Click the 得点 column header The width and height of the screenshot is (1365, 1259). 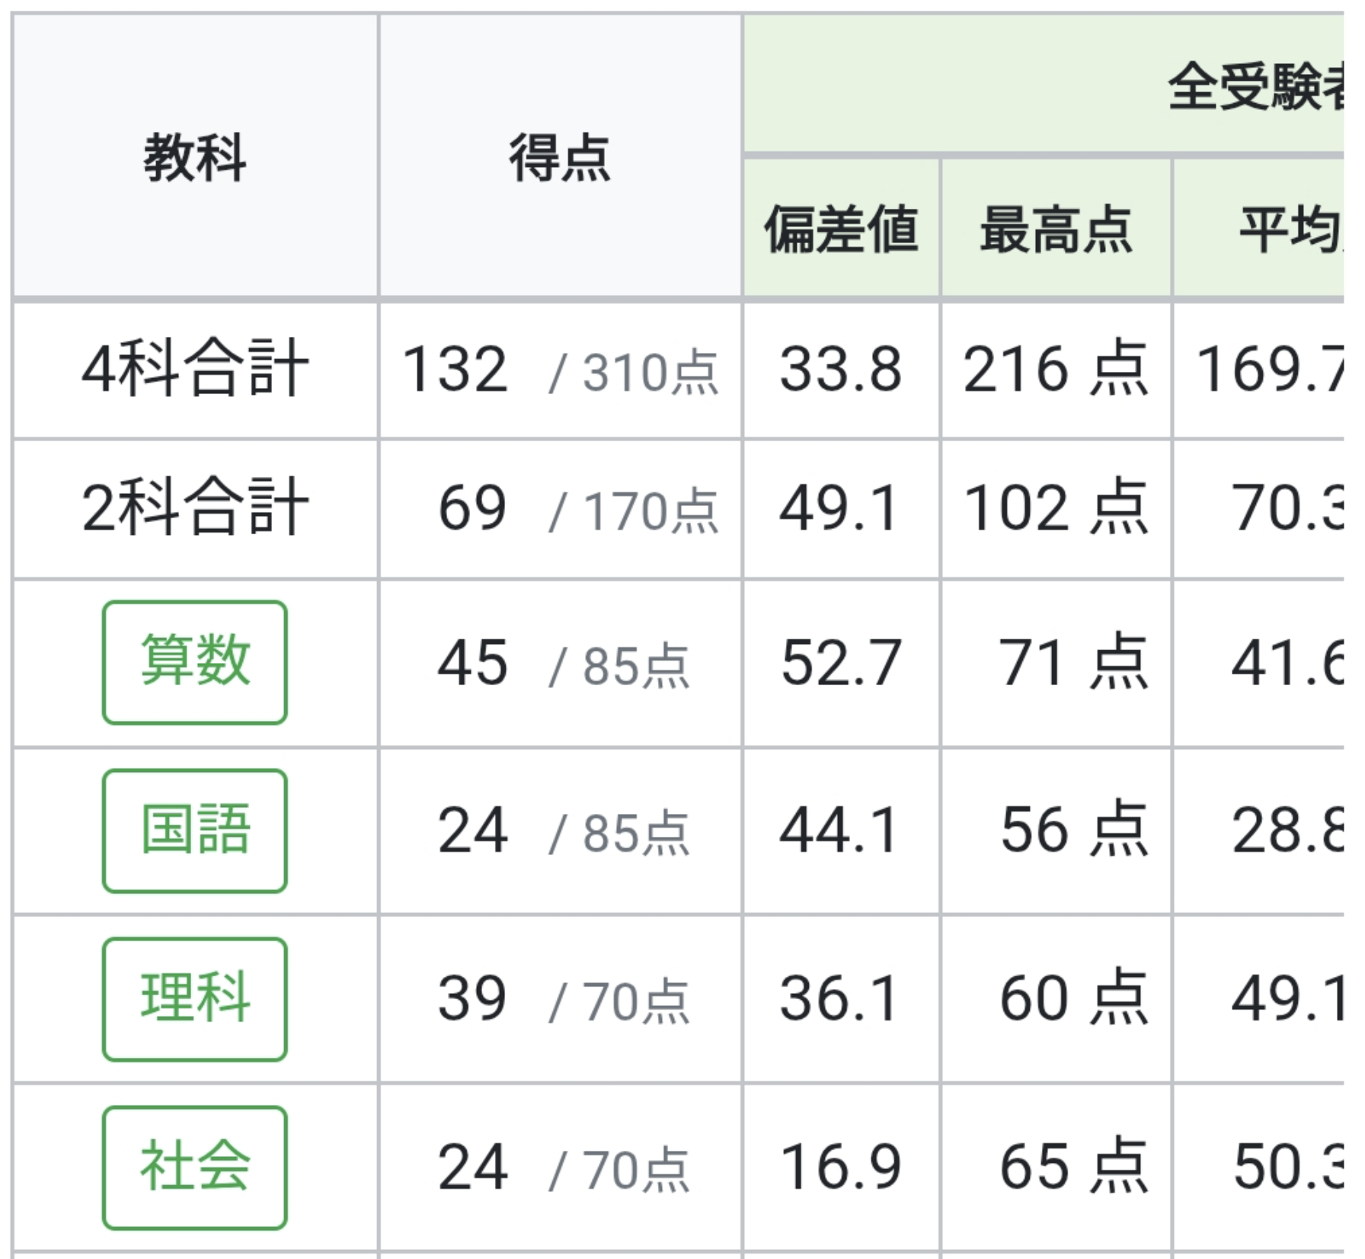pos(560,157)
